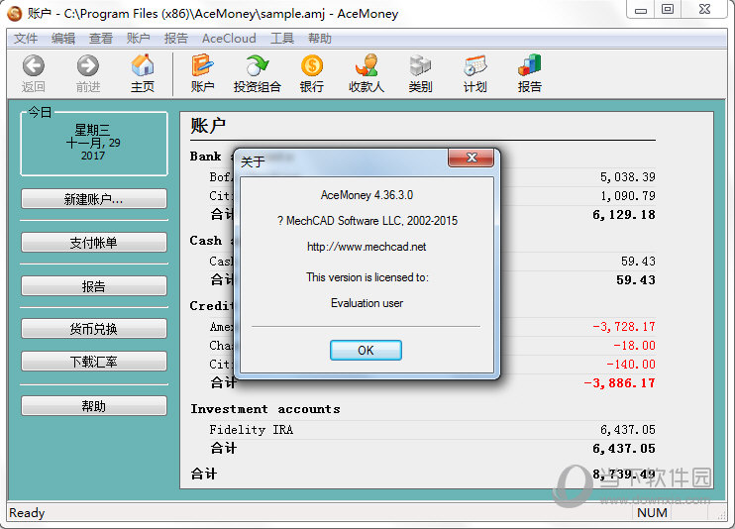Open the Schedule (计划) calendar icon

pyautogui.click(x=474, y=65)
